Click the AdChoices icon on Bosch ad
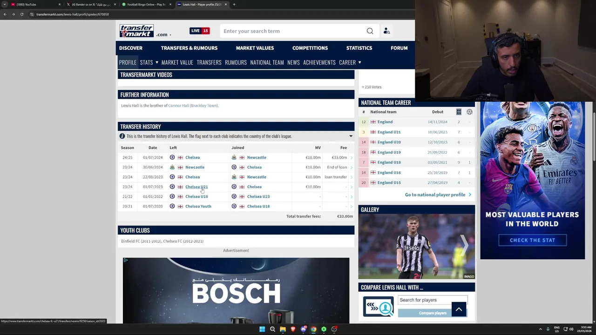This screenshot has width=596, height=335. [125, 260]
